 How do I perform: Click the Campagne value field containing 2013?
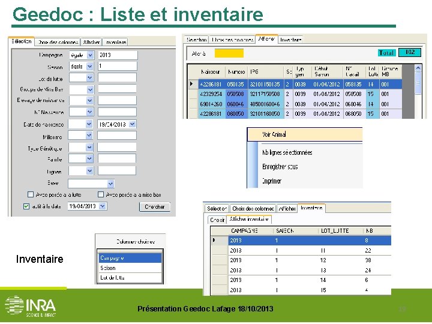(118, 55)
